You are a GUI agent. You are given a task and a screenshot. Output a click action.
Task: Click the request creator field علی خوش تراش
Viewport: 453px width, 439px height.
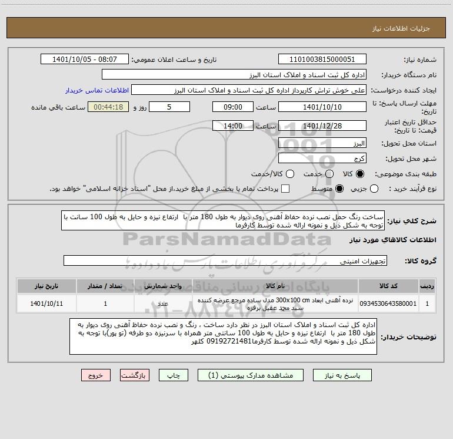tap(249, 90)
